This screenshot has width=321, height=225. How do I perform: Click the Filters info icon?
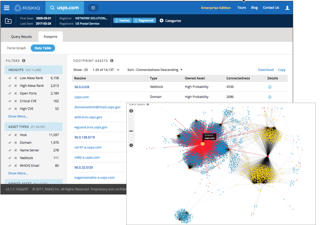point(24,61)
